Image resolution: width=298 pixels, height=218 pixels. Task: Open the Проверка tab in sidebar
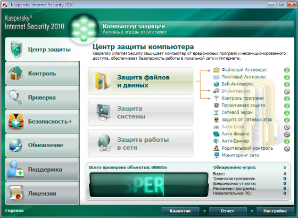coord(42,98)
